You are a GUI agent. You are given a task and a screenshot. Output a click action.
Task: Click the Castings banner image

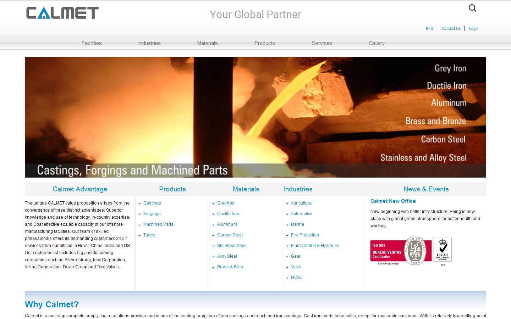click(x=255, y=117)
